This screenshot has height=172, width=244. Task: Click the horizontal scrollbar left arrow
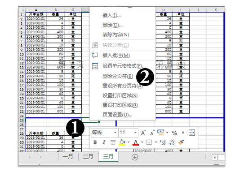click(x=215, y=157)
